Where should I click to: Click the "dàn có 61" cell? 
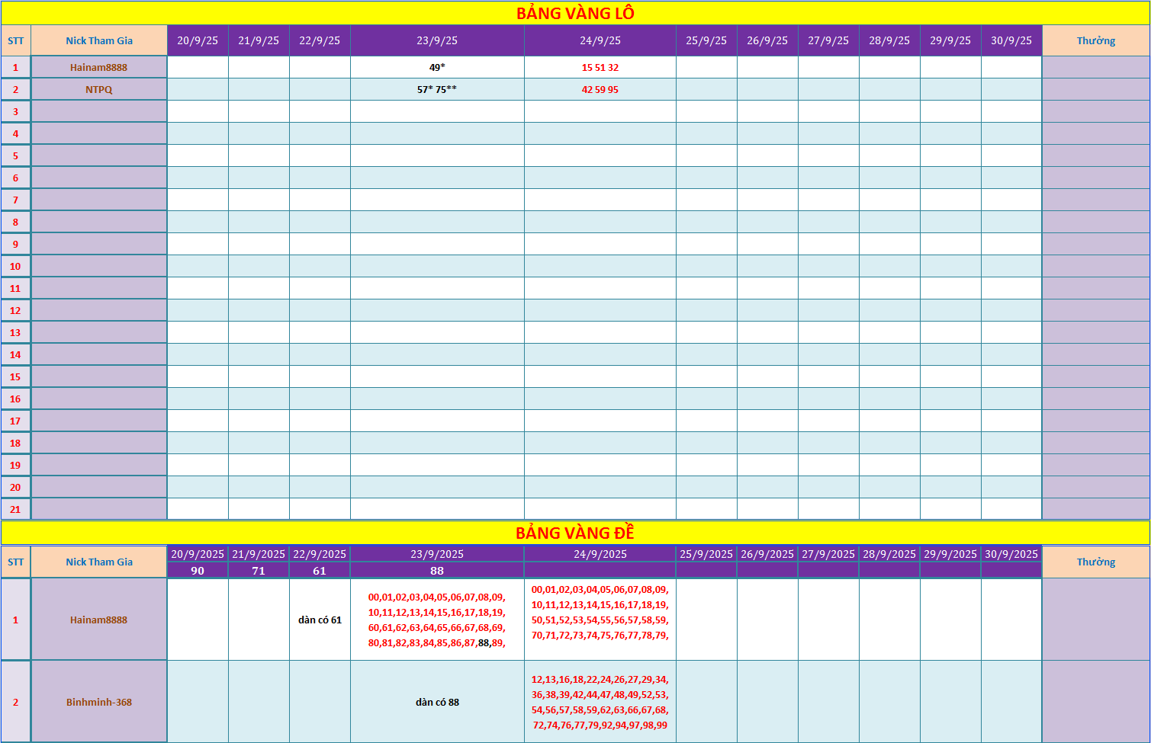[320, 620]
